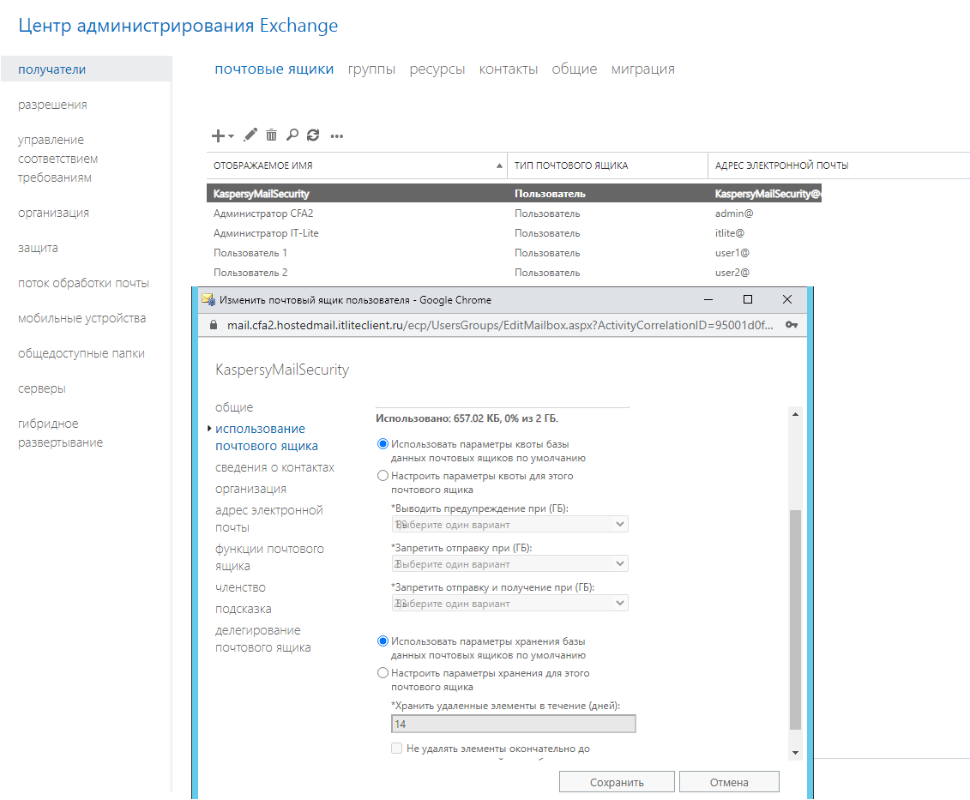970x800 pixels.
Task: Switch to the ресурсы tab
Action: [x=437, y=69]
